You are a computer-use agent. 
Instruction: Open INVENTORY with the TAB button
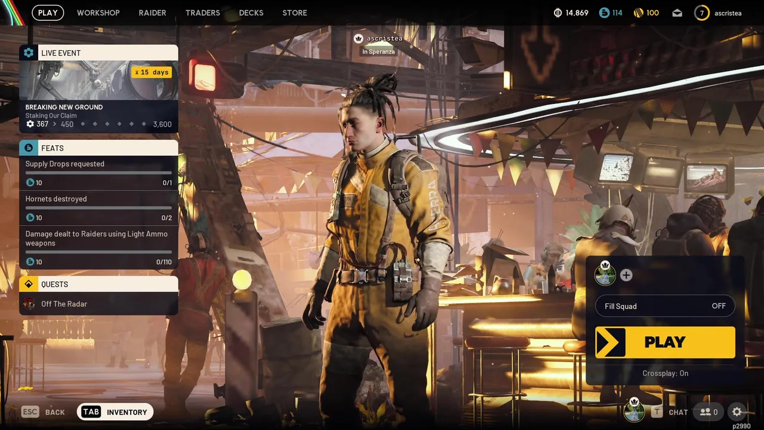115,412
